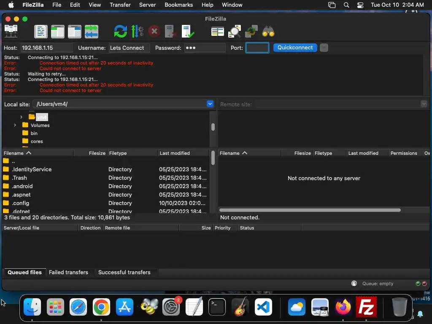Select the bin folder in tree
The width and height of the screenshot is (432, 324).
click(x=34, y=133)
